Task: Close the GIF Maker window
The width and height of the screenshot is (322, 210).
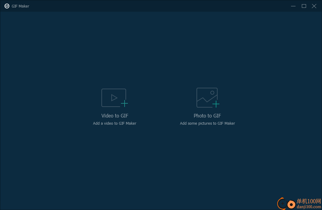Action: pyautogui.click(x=314, y=6)
